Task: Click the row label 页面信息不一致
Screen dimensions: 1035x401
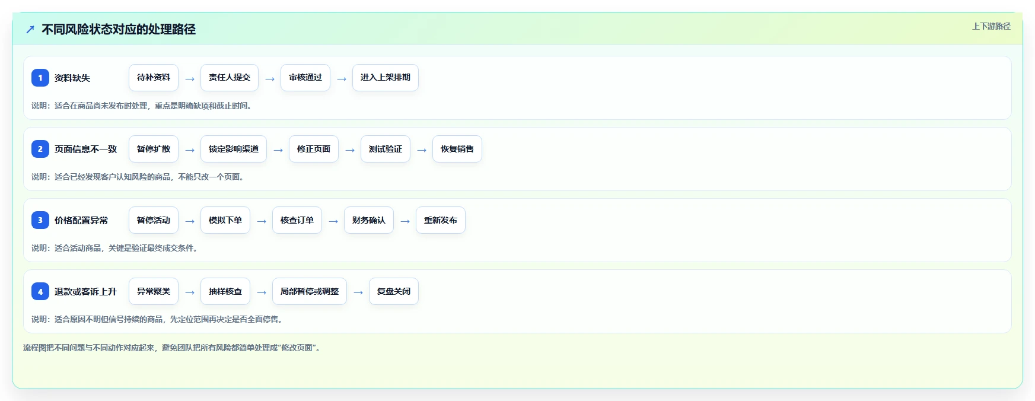Action: point(86,149)
